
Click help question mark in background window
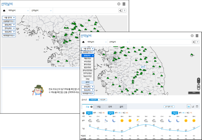[x=124, y=11]
